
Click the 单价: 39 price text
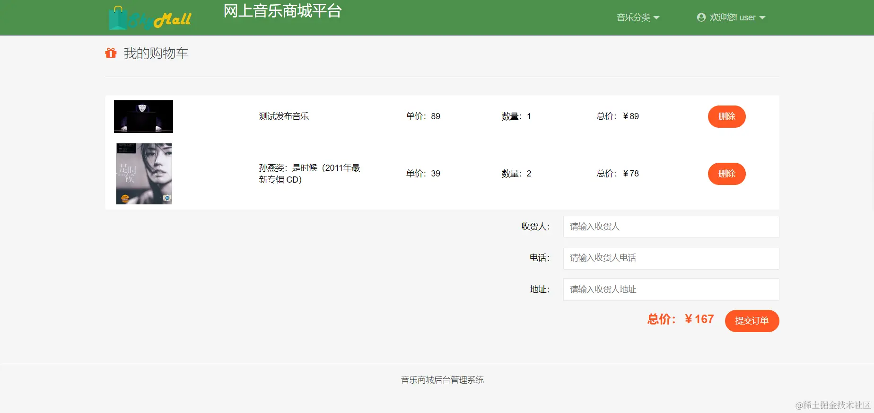tap(423, 174)
